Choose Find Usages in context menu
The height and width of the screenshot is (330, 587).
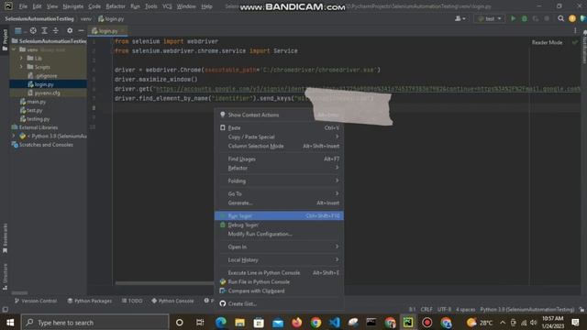tap(279, 159)
